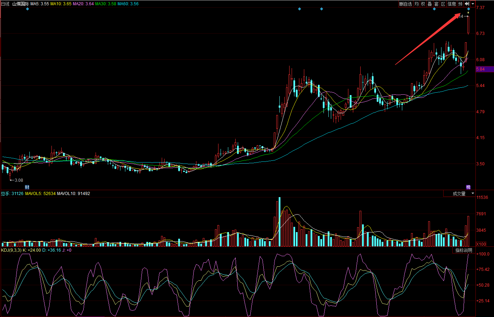Click the jump-to-latest arrow icon

point(467,4)
